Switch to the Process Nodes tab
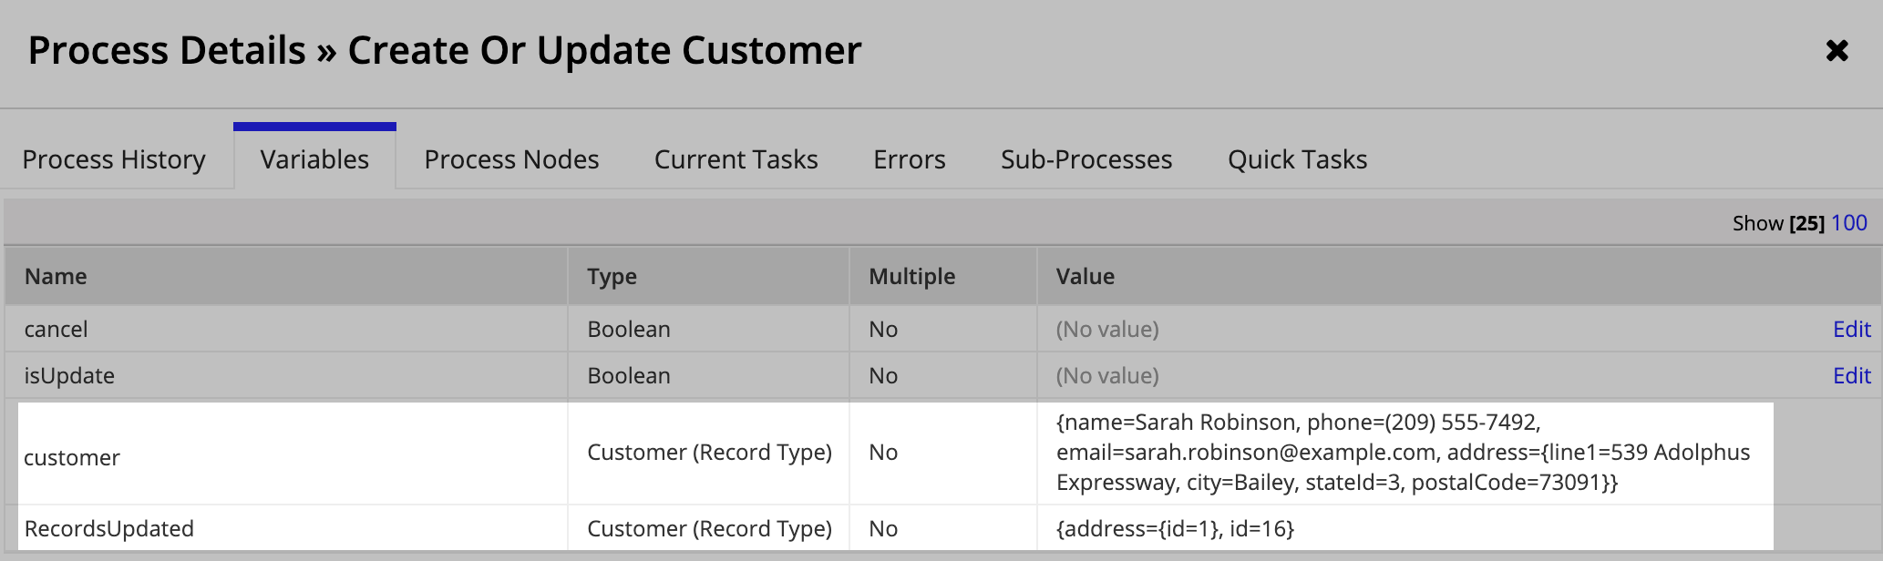The width and height of the screenshot is (1883, 561). 511,159
